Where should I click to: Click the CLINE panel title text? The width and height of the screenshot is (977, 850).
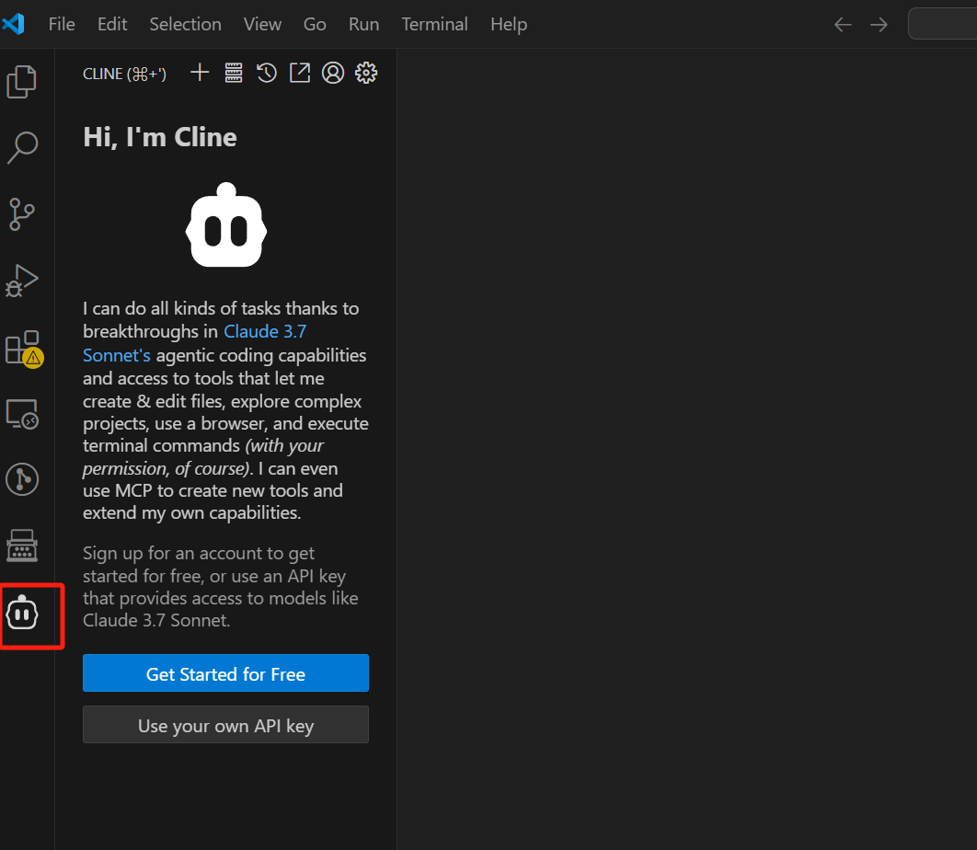click(x=124, y=75)
